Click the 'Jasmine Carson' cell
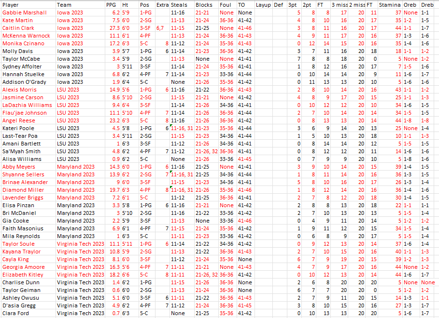The image size is (439, 318). (x=28, y=97)
